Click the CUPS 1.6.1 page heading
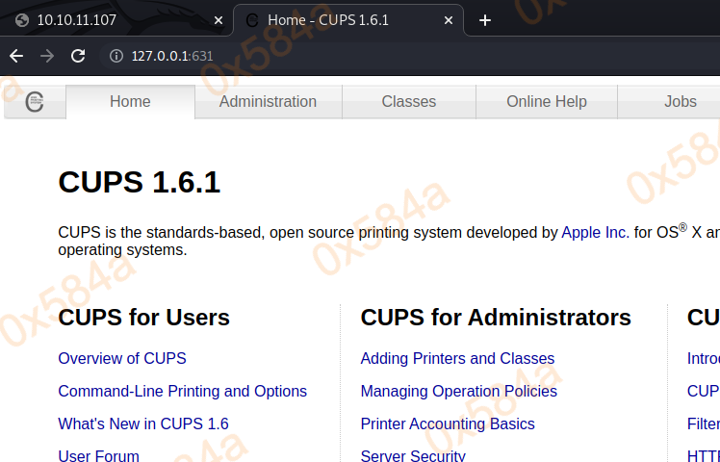This screenshot has width=720, height=462. (x=140, y=182)
